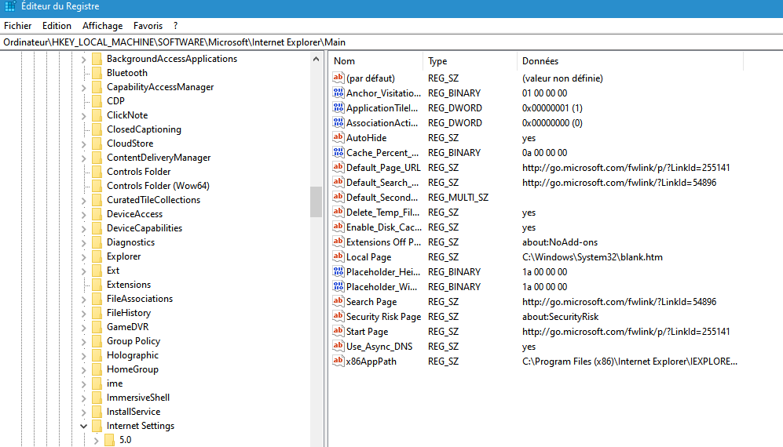Viewport: 783px width, 447px height.
Task: Click the tree scrollbar up arrow
Action: click(316, 59)
